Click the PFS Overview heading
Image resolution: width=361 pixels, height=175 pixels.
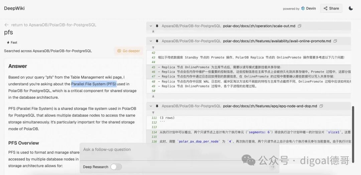click(x=24, y=143)
